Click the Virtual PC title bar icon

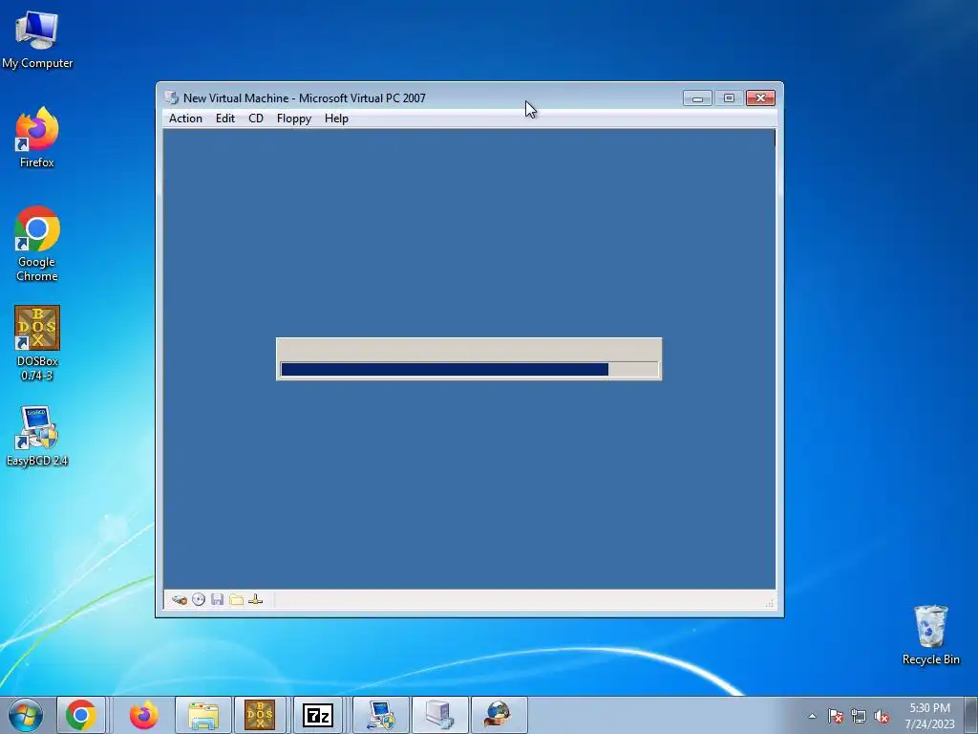172,98
